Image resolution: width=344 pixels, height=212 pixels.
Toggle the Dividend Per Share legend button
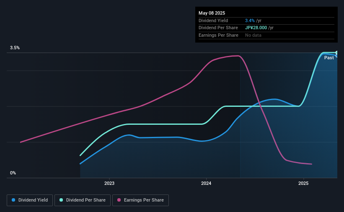tap(83, 200)
